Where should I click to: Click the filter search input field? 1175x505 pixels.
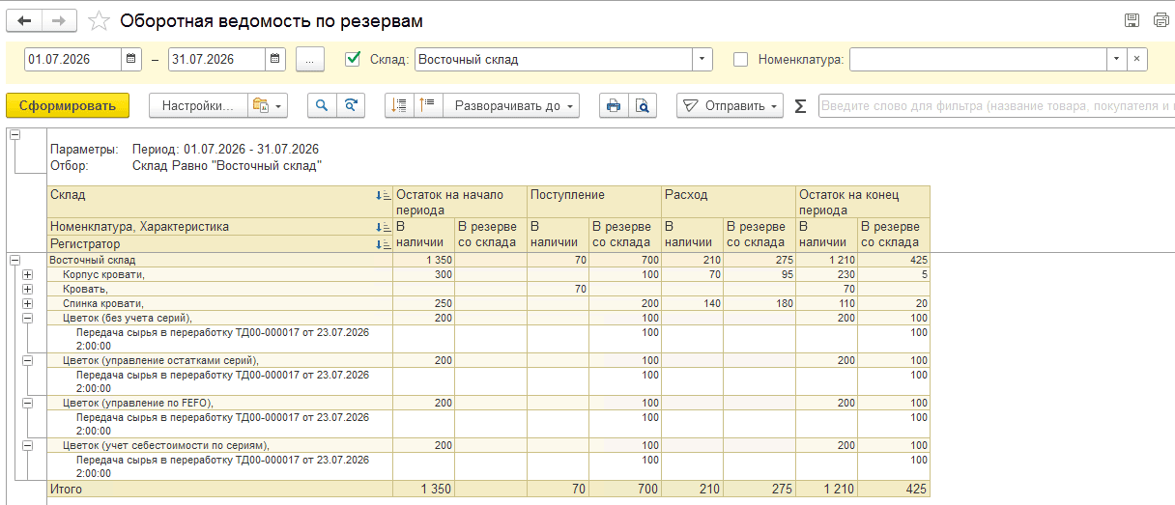pyautogui.click(x=995, y=106)
